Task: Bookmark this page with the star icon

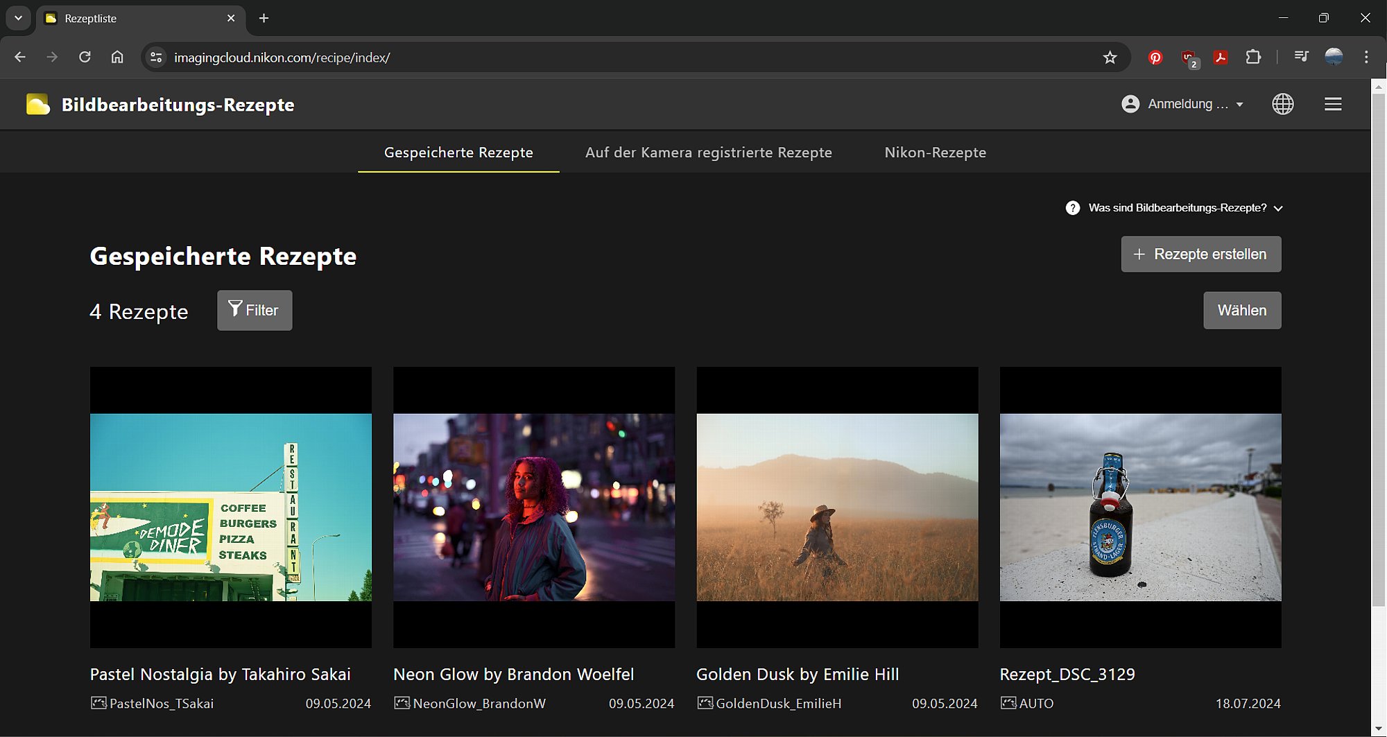Action: coord(1110,58)
